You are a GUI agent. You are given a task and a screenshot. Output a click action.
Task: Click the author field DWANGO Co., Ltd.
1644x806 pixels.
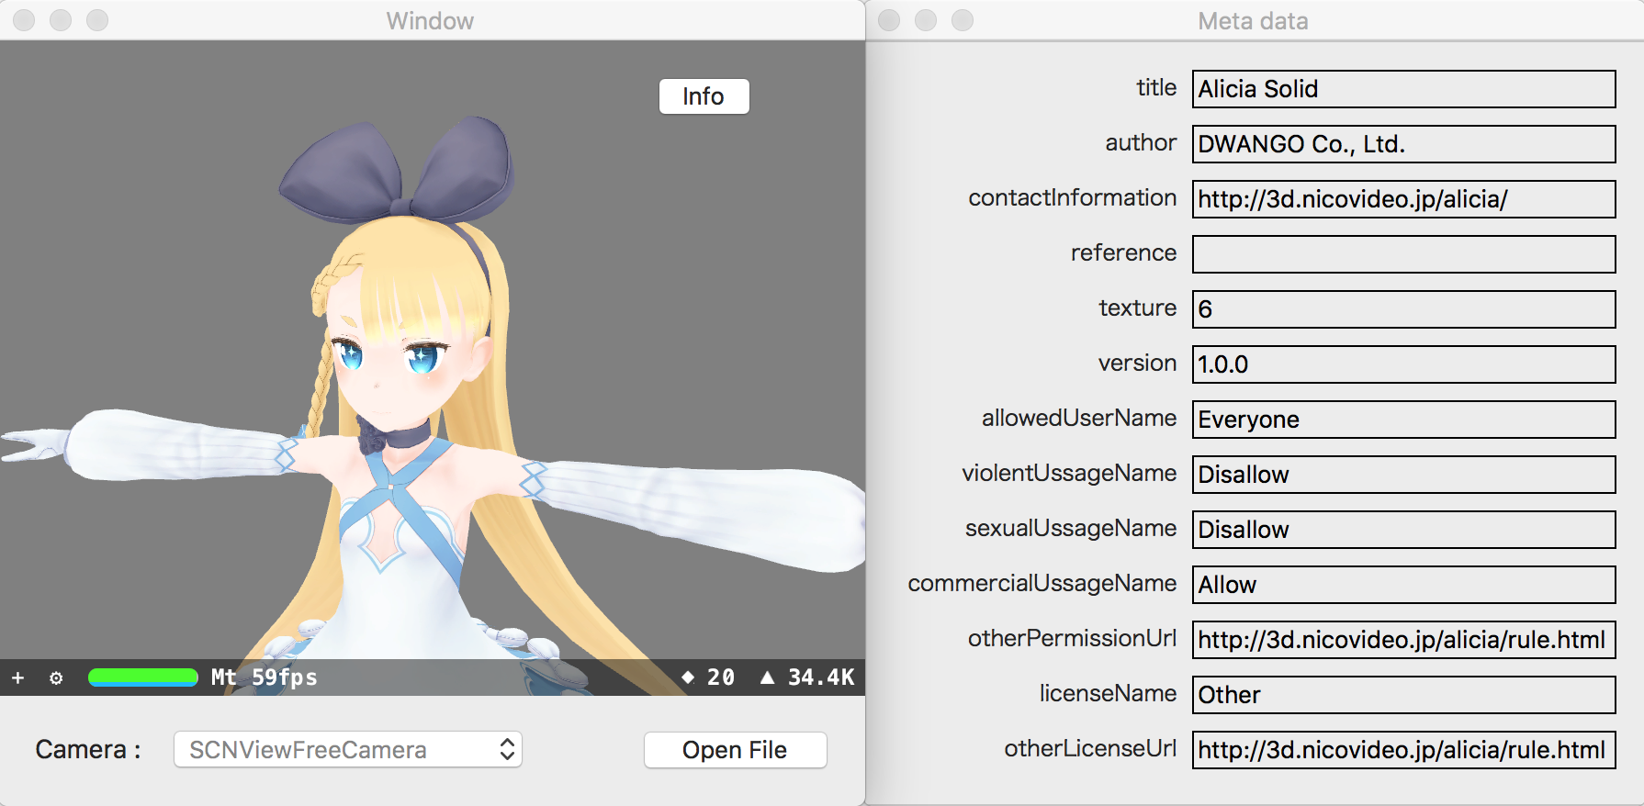point(1403,144)
